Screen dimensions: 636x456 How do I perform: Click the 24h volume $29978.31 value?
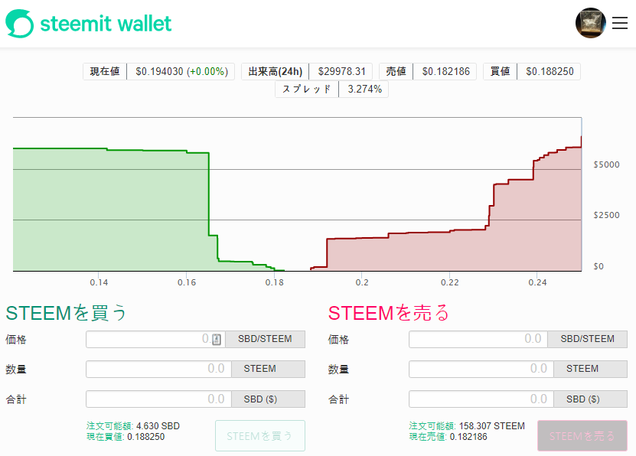click(341, 72)
